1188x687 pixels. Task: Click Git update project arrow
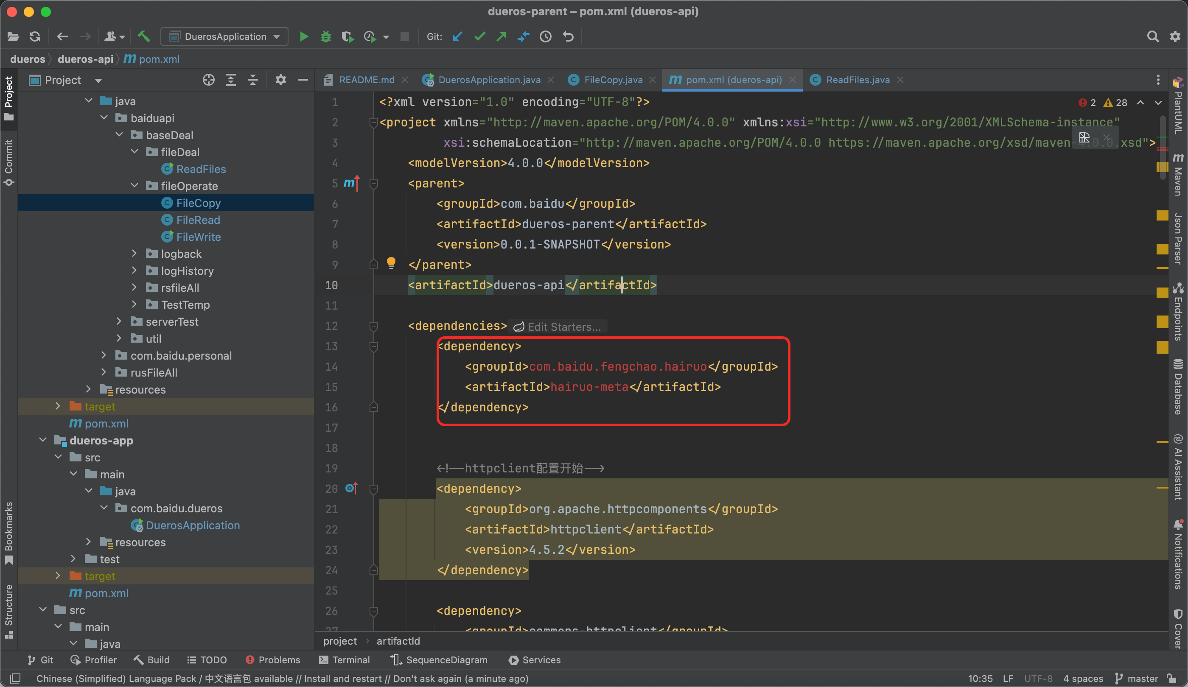(x=457, y=36)
